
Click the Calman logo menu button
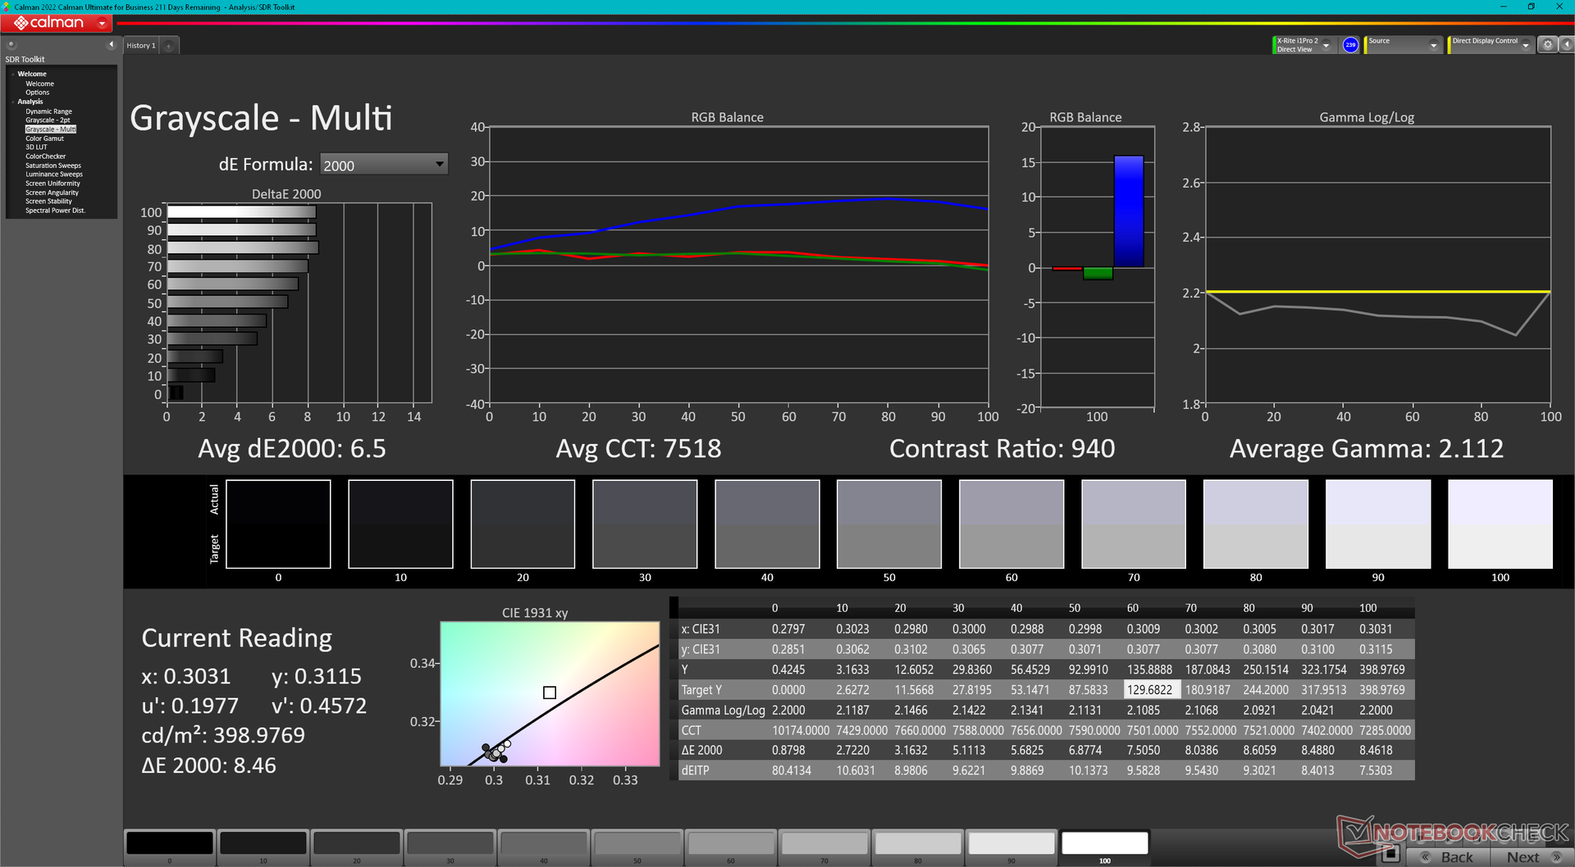[57, 23]
